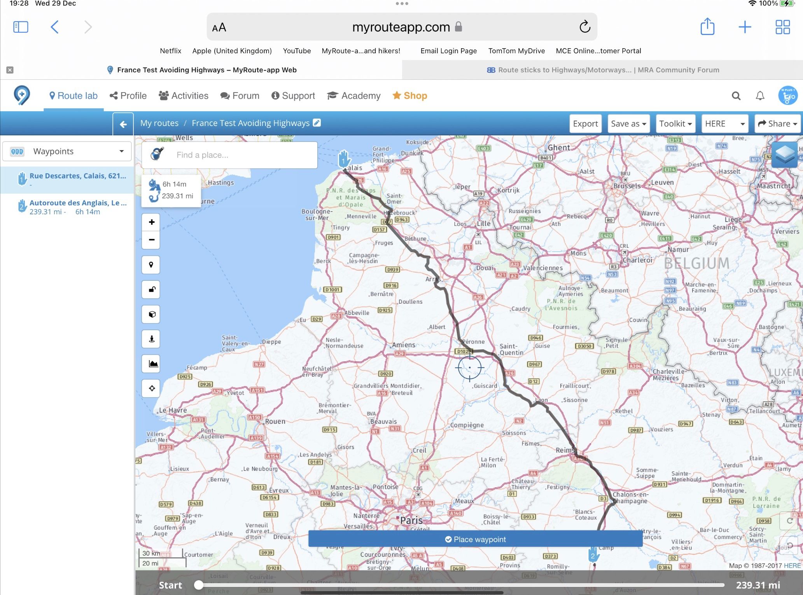The image size is (803, 595).
Task: Open the Share dropdown
Action: click(x=778, y=124)
